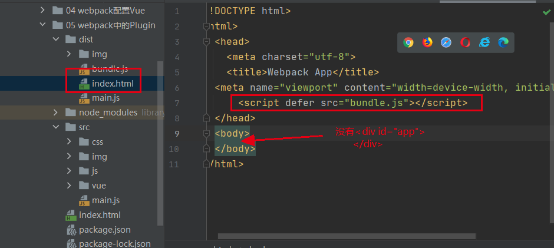
Task: Click the green inspection checkmark icon
Action: [546, 12]
